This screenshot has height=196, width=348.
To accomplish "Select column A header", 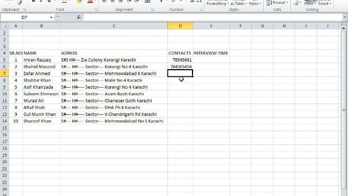I will click(x=16, y=26).
